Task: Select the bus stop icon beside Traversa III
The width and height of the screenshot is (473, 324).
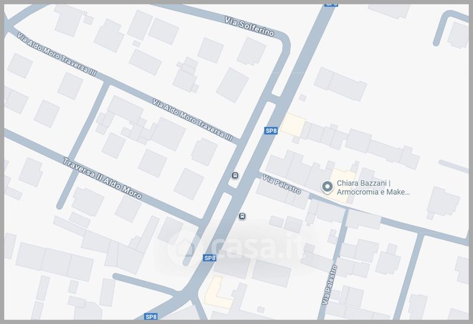Action: (235, 175)
